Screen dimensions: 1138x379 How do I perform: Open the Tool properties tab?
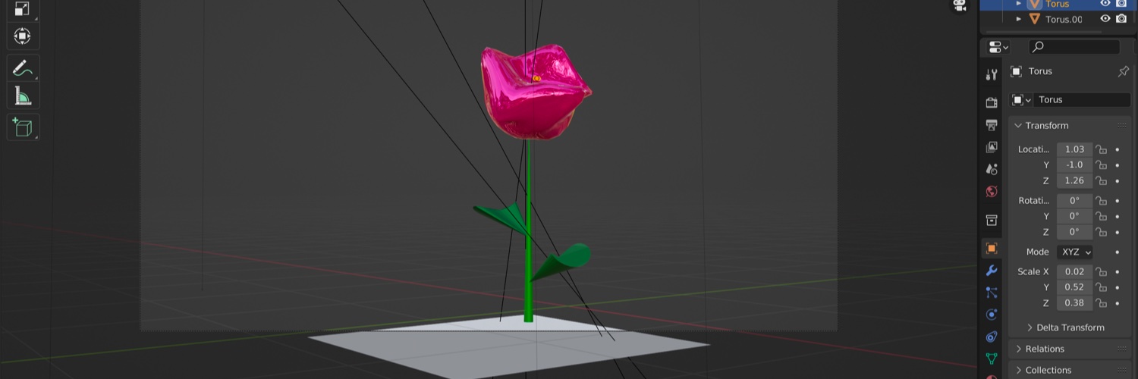pos(992,74)
